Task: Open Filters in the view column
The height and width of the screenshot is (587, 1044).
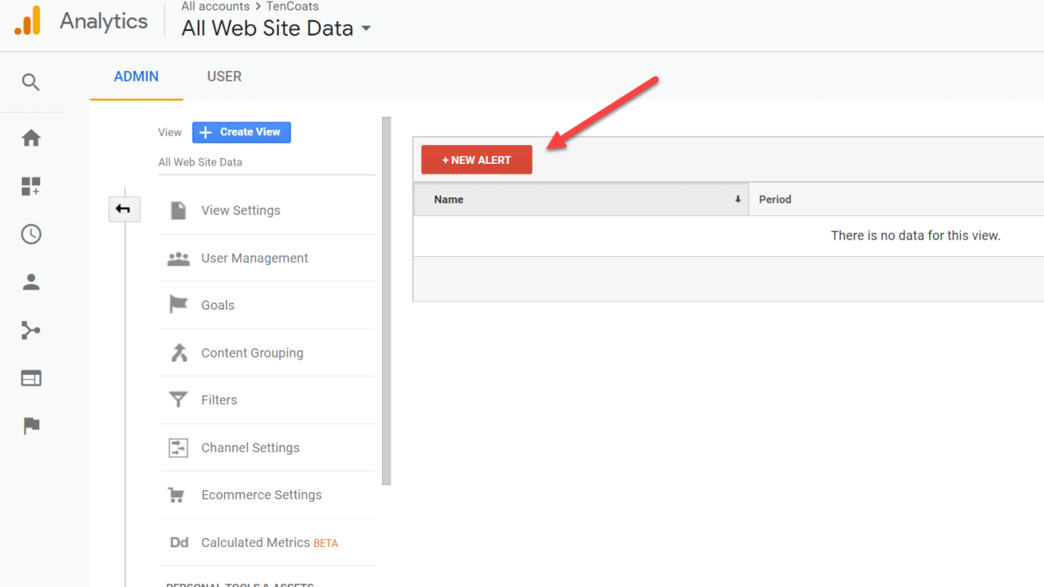Action: point(219,400)
